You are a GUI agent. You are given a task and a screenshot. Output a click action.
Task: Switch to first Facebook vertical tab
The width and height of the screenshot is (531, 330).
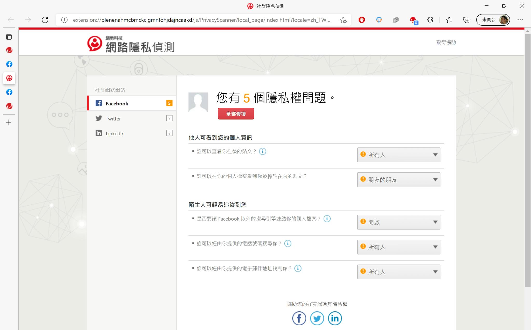click(x=9, y=64)
